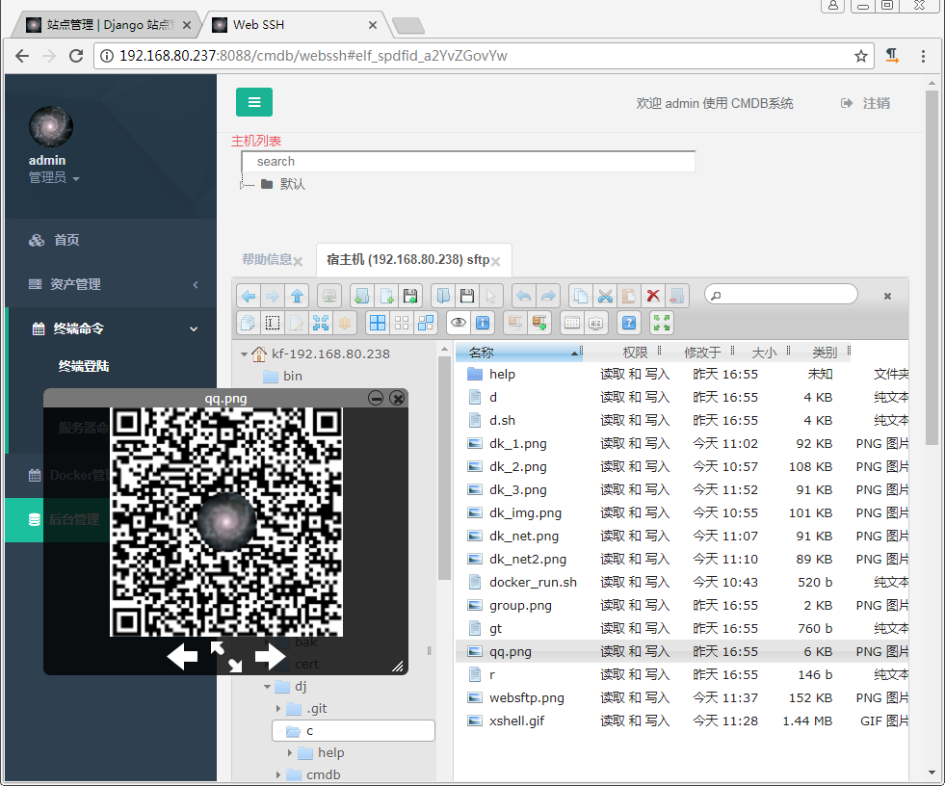
Task: Sort files by the 名称 column header
Action: click(x=519, y=353)
